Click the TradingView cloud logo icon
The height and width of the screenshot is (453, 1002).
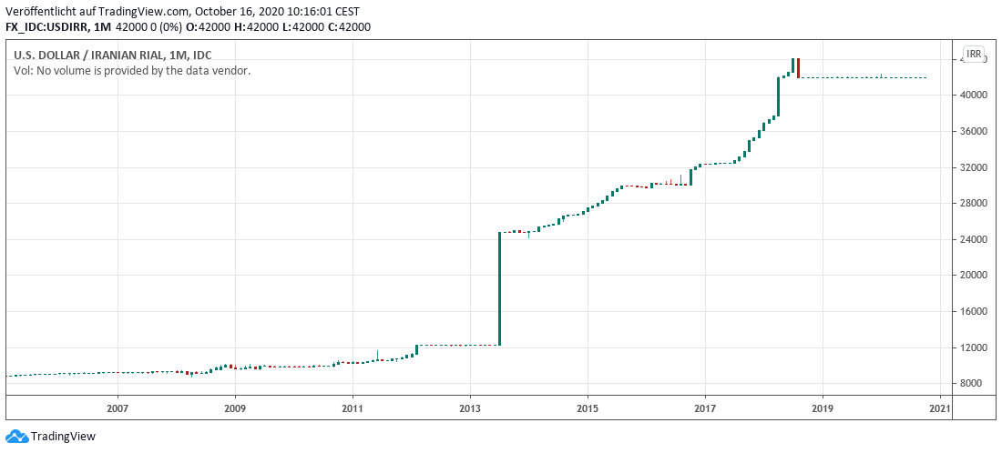(16, 437)
